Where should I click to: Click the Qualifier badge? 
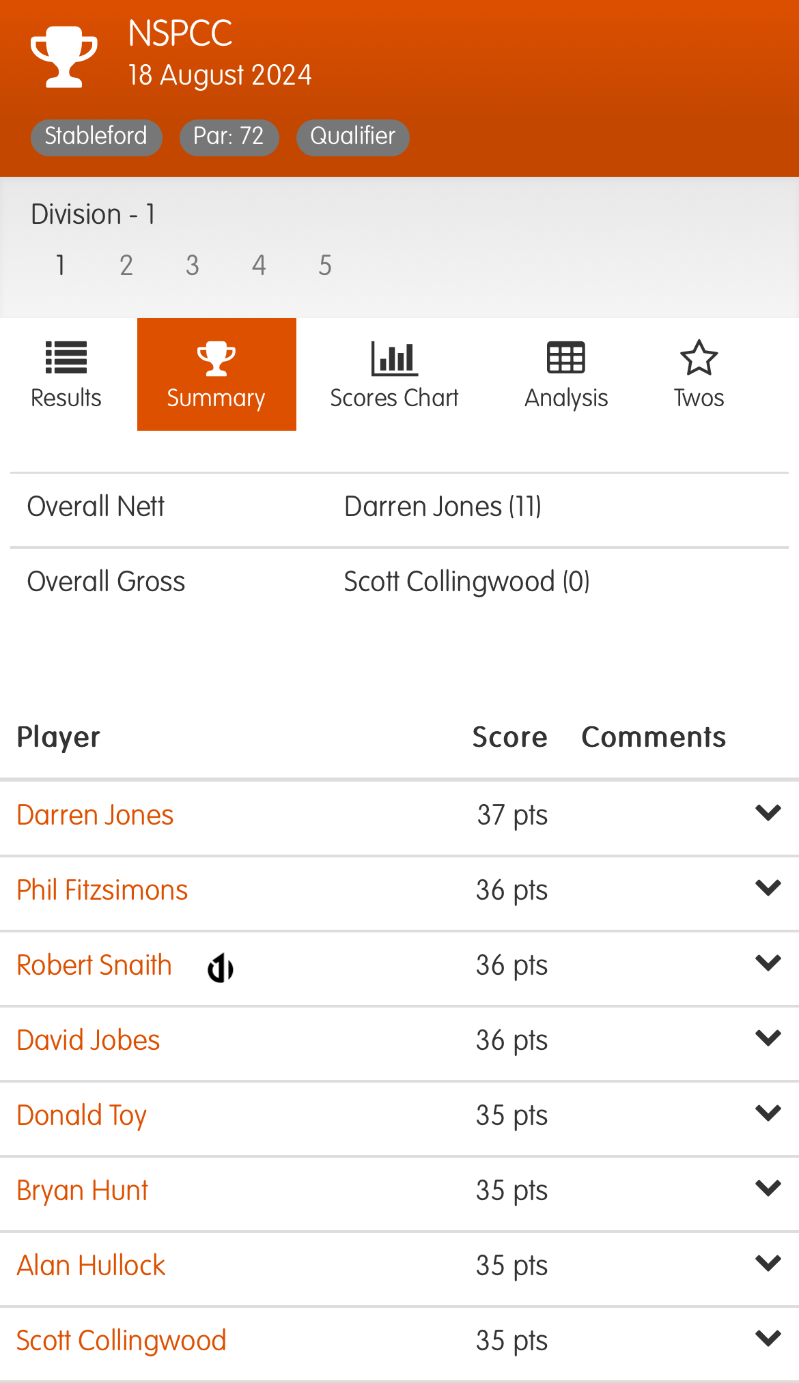click(352, 137)
